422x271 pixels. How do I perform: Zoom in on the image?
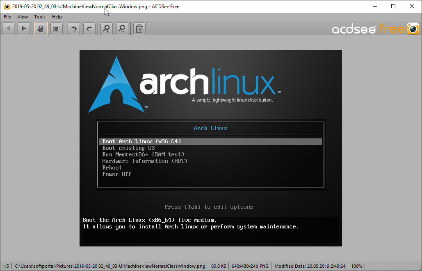coord(107,29)
